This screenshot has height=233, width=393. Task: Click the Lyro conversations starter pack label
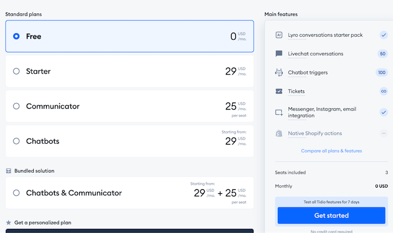click(x=325, y=35)
